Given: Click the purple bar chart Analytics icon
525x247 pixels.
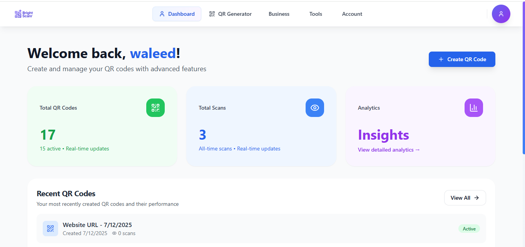Looking at the screenshot, I should click(474, 108).
